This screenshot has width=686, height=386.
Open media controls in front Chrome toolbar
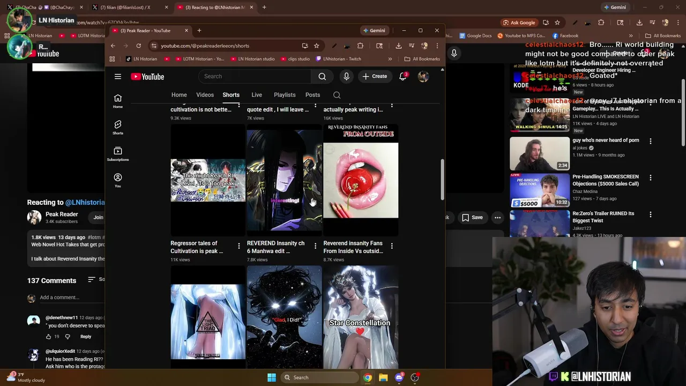(x=411, y=46)
